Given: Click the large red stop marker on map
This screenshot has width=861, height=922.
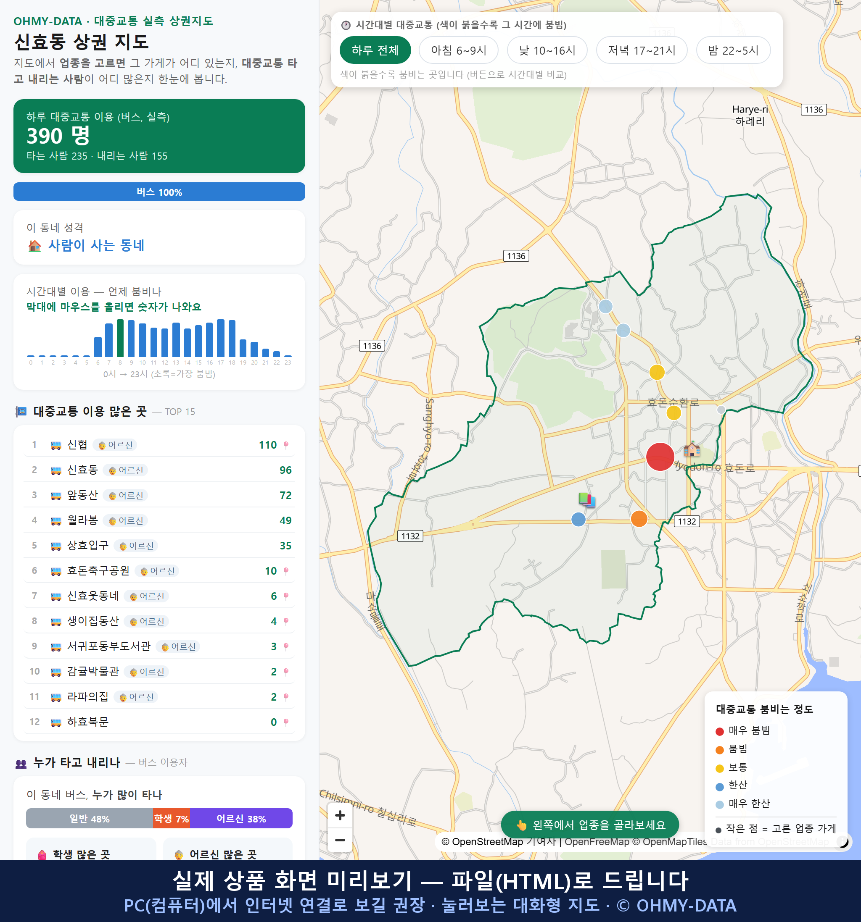Looking at the screenshot, I should click(x=660, y=456).
